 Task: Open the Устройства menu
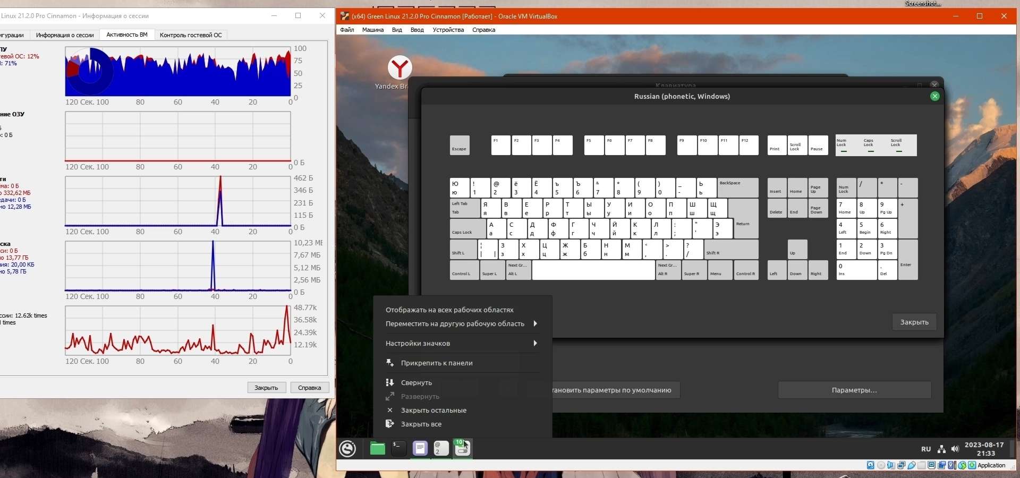tap(448, 30)
